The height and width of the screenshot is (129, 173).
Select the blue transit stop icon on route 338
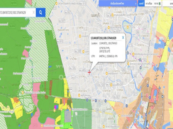pyautogui.click(x=127, y=106)
